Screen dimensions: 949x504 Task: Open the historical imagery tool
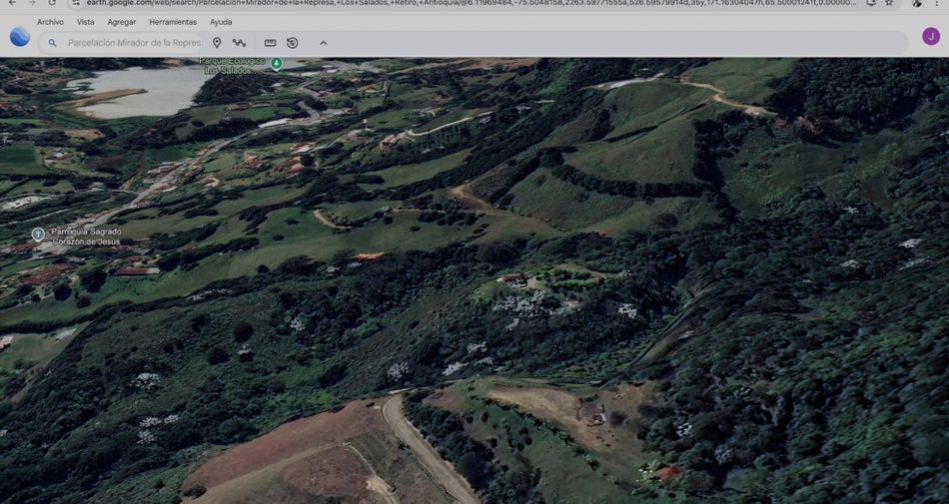[x=293, y=43]
